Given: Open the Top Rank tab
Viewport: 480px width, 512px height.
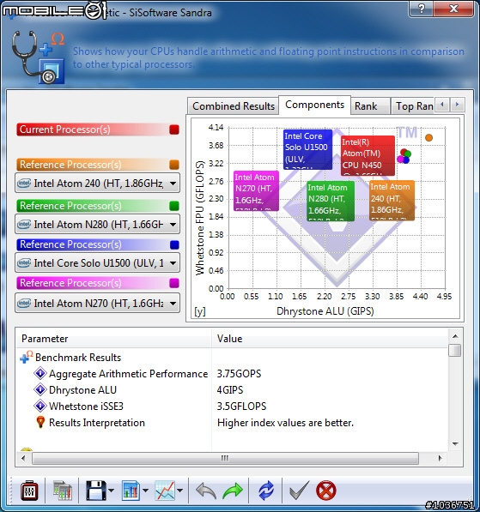Looking at the screenshot, I should [x=413, y=106].
